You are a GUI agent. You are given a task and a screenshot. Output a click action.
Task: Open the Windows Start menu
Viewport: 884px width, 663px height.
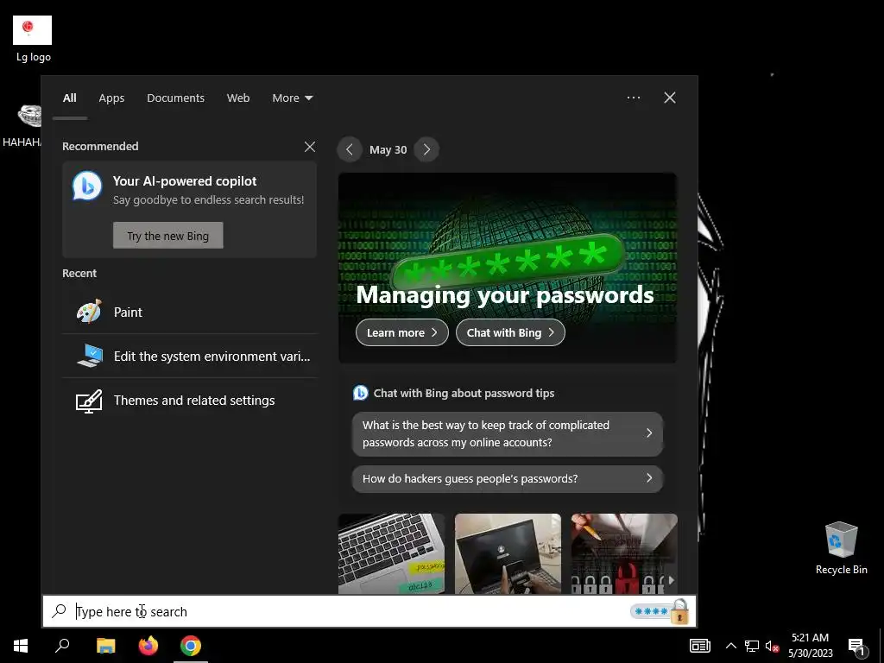pyautogui.click(x=21, y=646)
